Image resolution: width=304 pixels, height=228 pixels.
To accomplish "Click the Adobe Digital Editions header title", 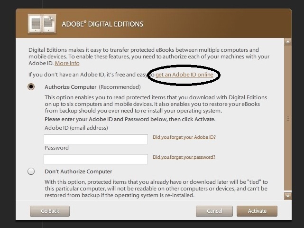I will pos(102,24).
